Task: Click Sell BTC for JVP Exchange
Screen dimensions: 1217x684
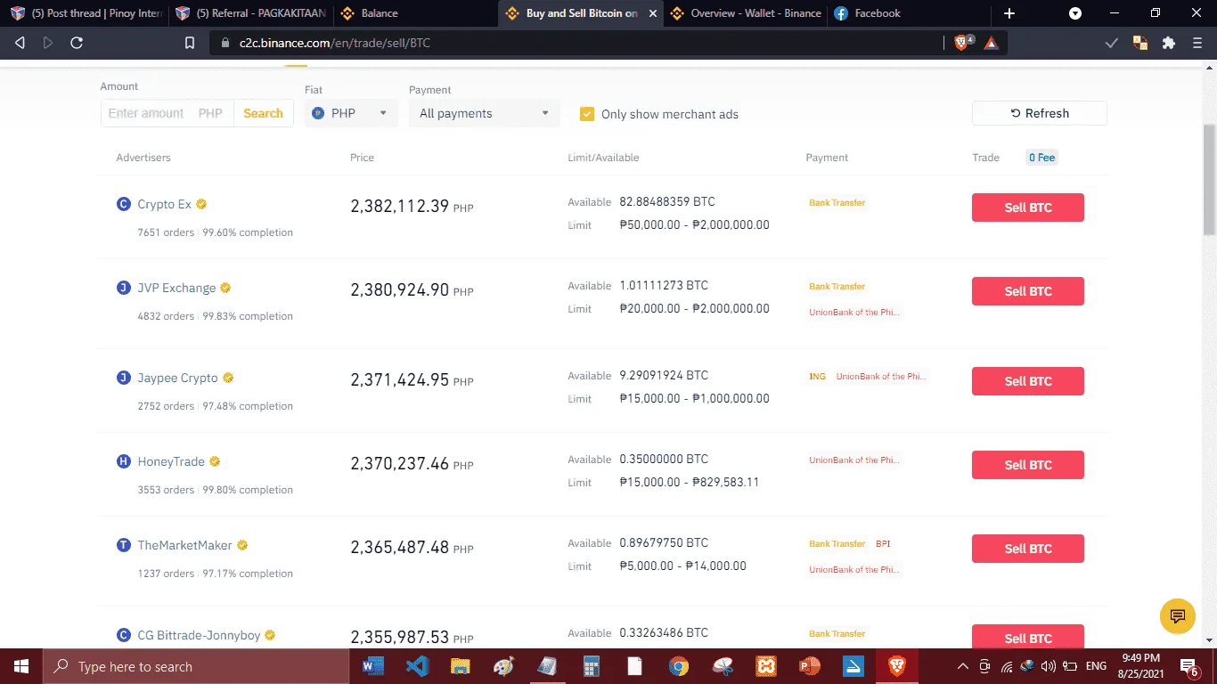Action: (1028, 291)
